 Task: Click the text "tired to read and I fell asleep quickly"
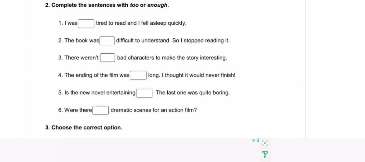coord(141,23)
